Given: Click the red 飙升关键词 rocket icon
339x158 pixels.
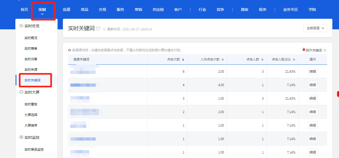Looking at the screenshot, I should point(304,50).
